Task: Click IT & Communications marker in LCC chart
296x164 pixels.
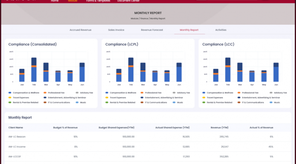Action: [239, 102]
